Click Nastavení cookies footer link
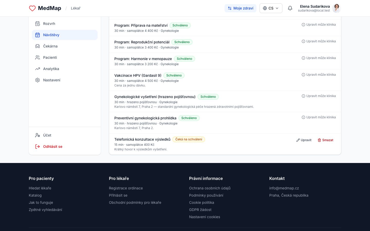Viewport: 370px width, 231px height. 205,217
